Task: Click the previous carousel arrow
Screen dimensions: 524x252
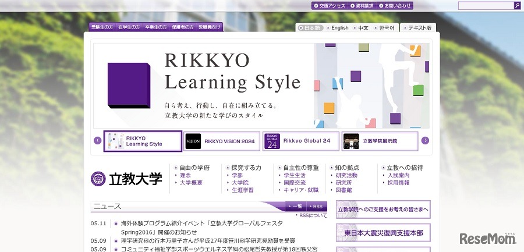Action: coord(98,141)
